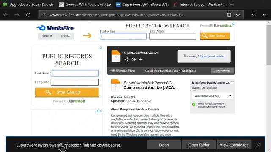Click Start Search in top banner ad
The height and width of the screenshot is (152, 271).
(215, 36)
